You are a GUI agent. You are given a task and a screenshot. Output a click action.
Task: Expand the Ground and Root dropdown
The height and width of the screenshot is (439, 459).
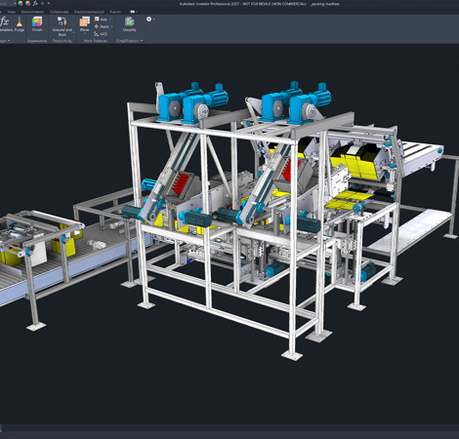(x=73, y=32)
